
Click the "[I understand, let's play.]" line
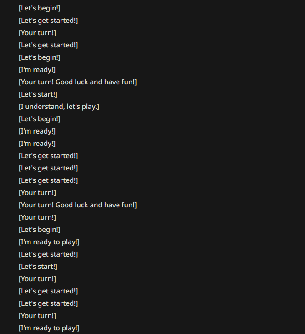pyautogui.click(x=59, y=107)
